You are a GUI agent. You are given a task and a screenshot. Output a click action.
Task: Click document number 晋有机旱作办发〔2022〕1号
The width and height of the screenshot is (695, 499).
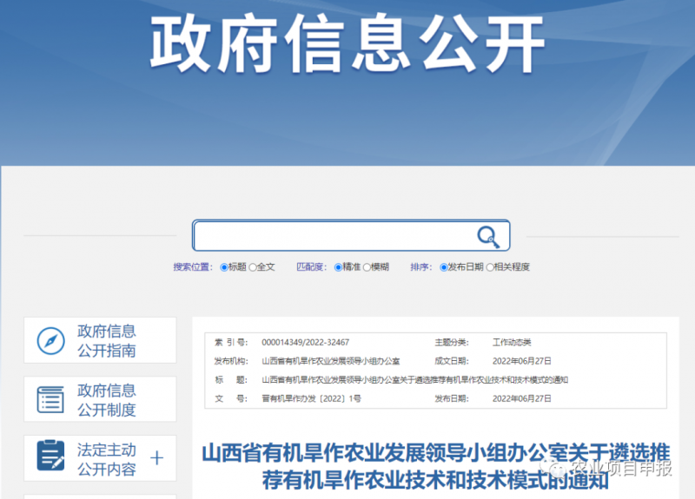point(311,398)
